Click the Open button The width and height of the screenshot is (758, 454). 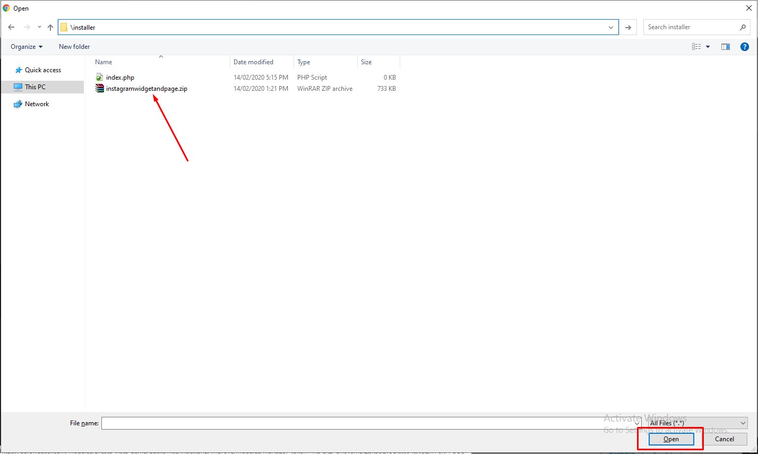(671, 439)
